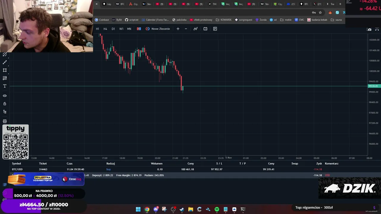
Task: Switch to the Liq browser tab
Action: (x=107, y=4)
